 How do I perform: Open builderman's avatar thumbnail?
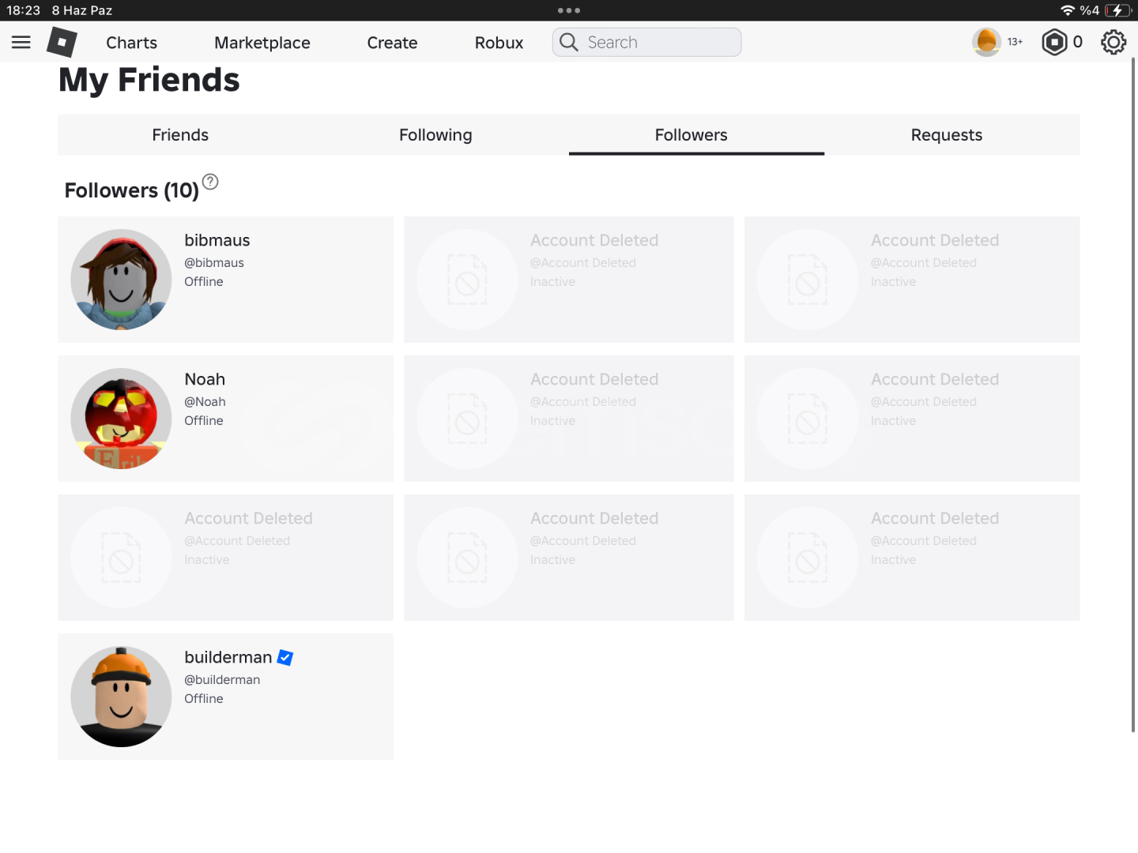click(x=121, y=697)
